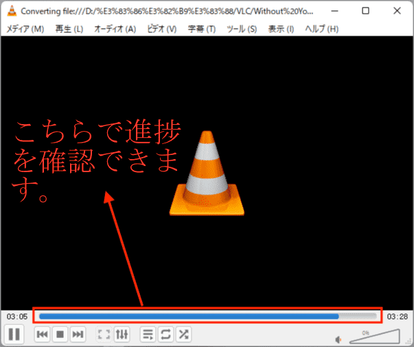Open the 表示 (I) menu

[x=281, y=29]
